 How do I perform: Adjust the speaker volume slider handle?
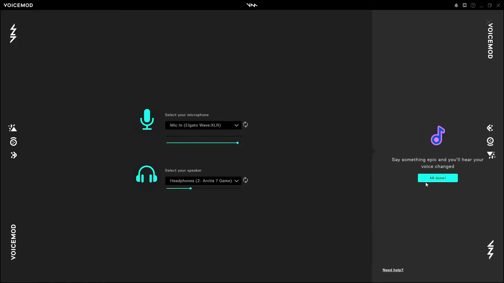(191, 188)
